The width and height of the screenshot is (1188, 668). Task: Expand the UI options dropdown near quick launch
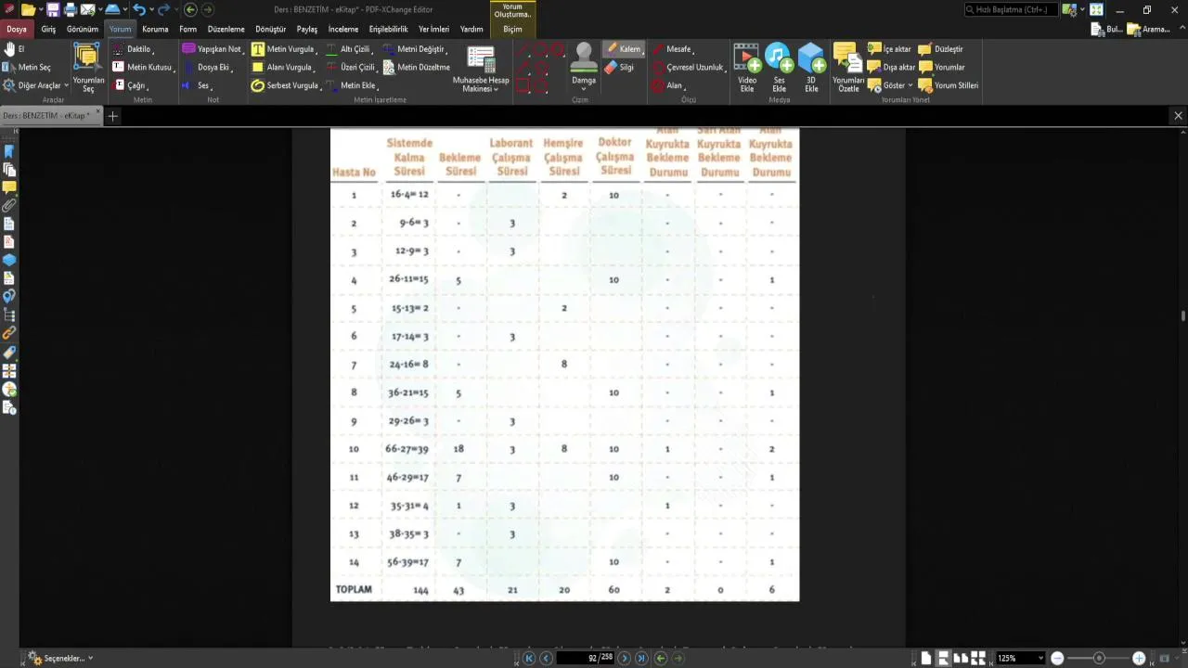pyautogui.click(x=1082, y=9)
